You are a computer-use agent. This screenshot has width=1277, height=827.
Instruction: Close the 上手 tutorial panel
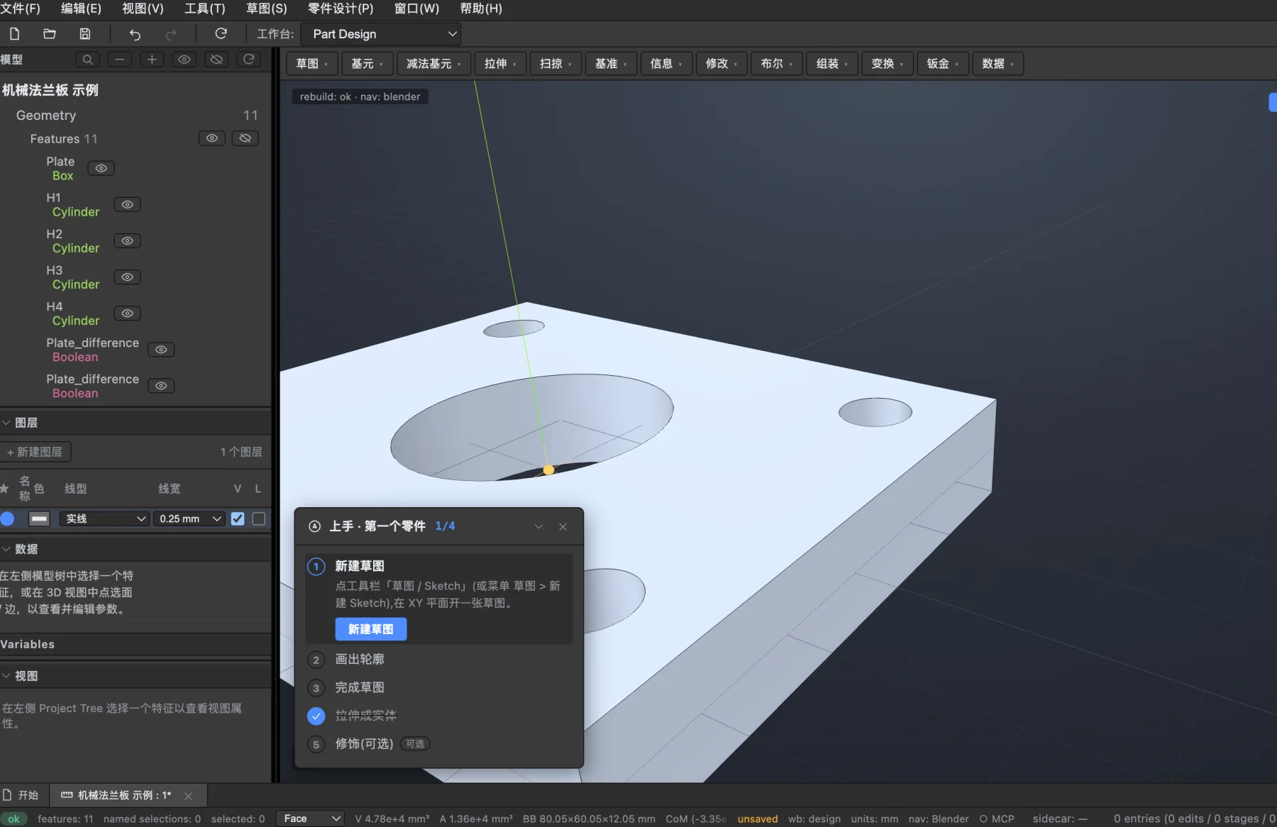563,526
